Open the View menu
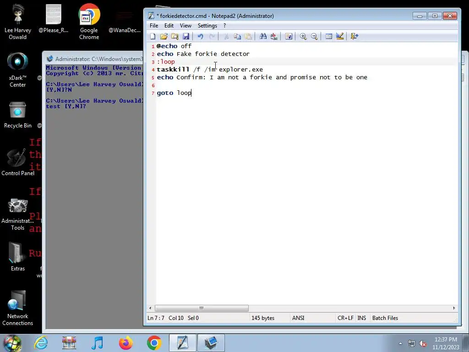Viewport: 469px width, 352px height. click(185, 26)
